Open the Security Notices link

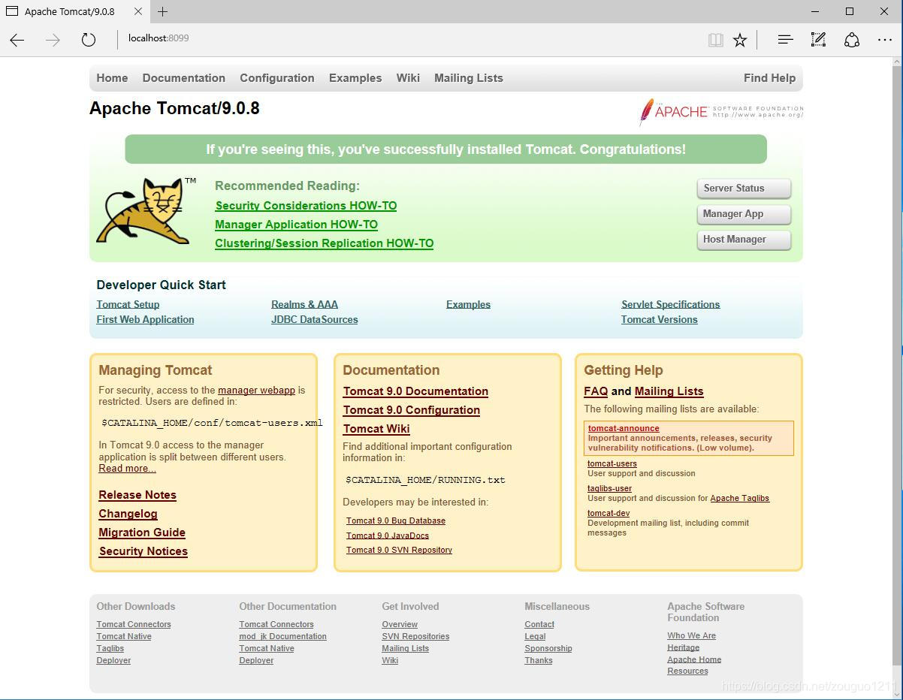click(143, 551)
